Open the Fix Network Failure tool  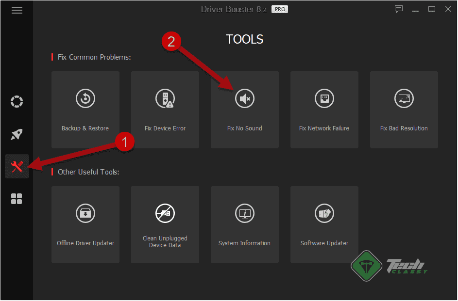click(324, 109)
